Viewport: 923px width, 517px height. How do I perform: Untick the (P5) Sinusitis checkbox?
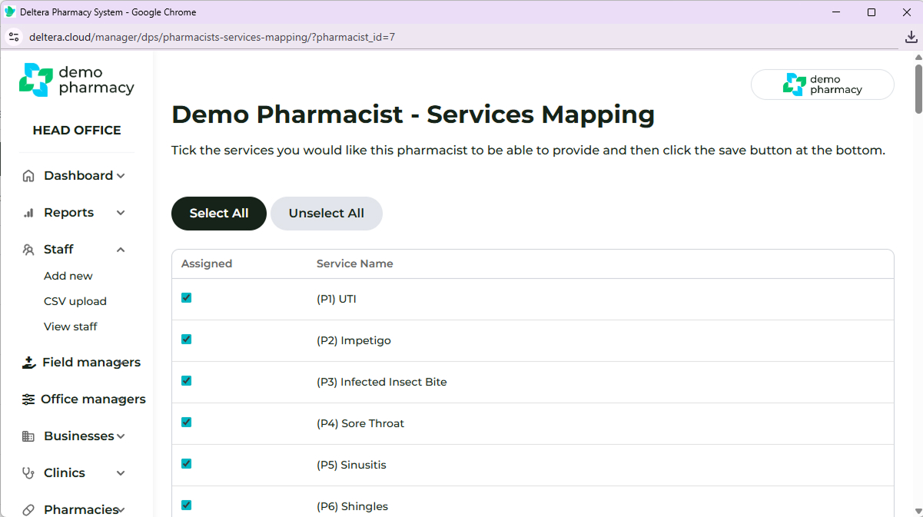[x=186, y=464]
